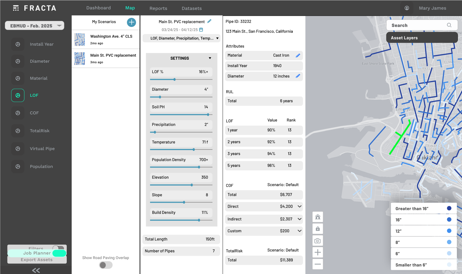Click the TotalRisk layer icon
The height and width of the screenshot is (274, 462).
[x=18, y=131]
